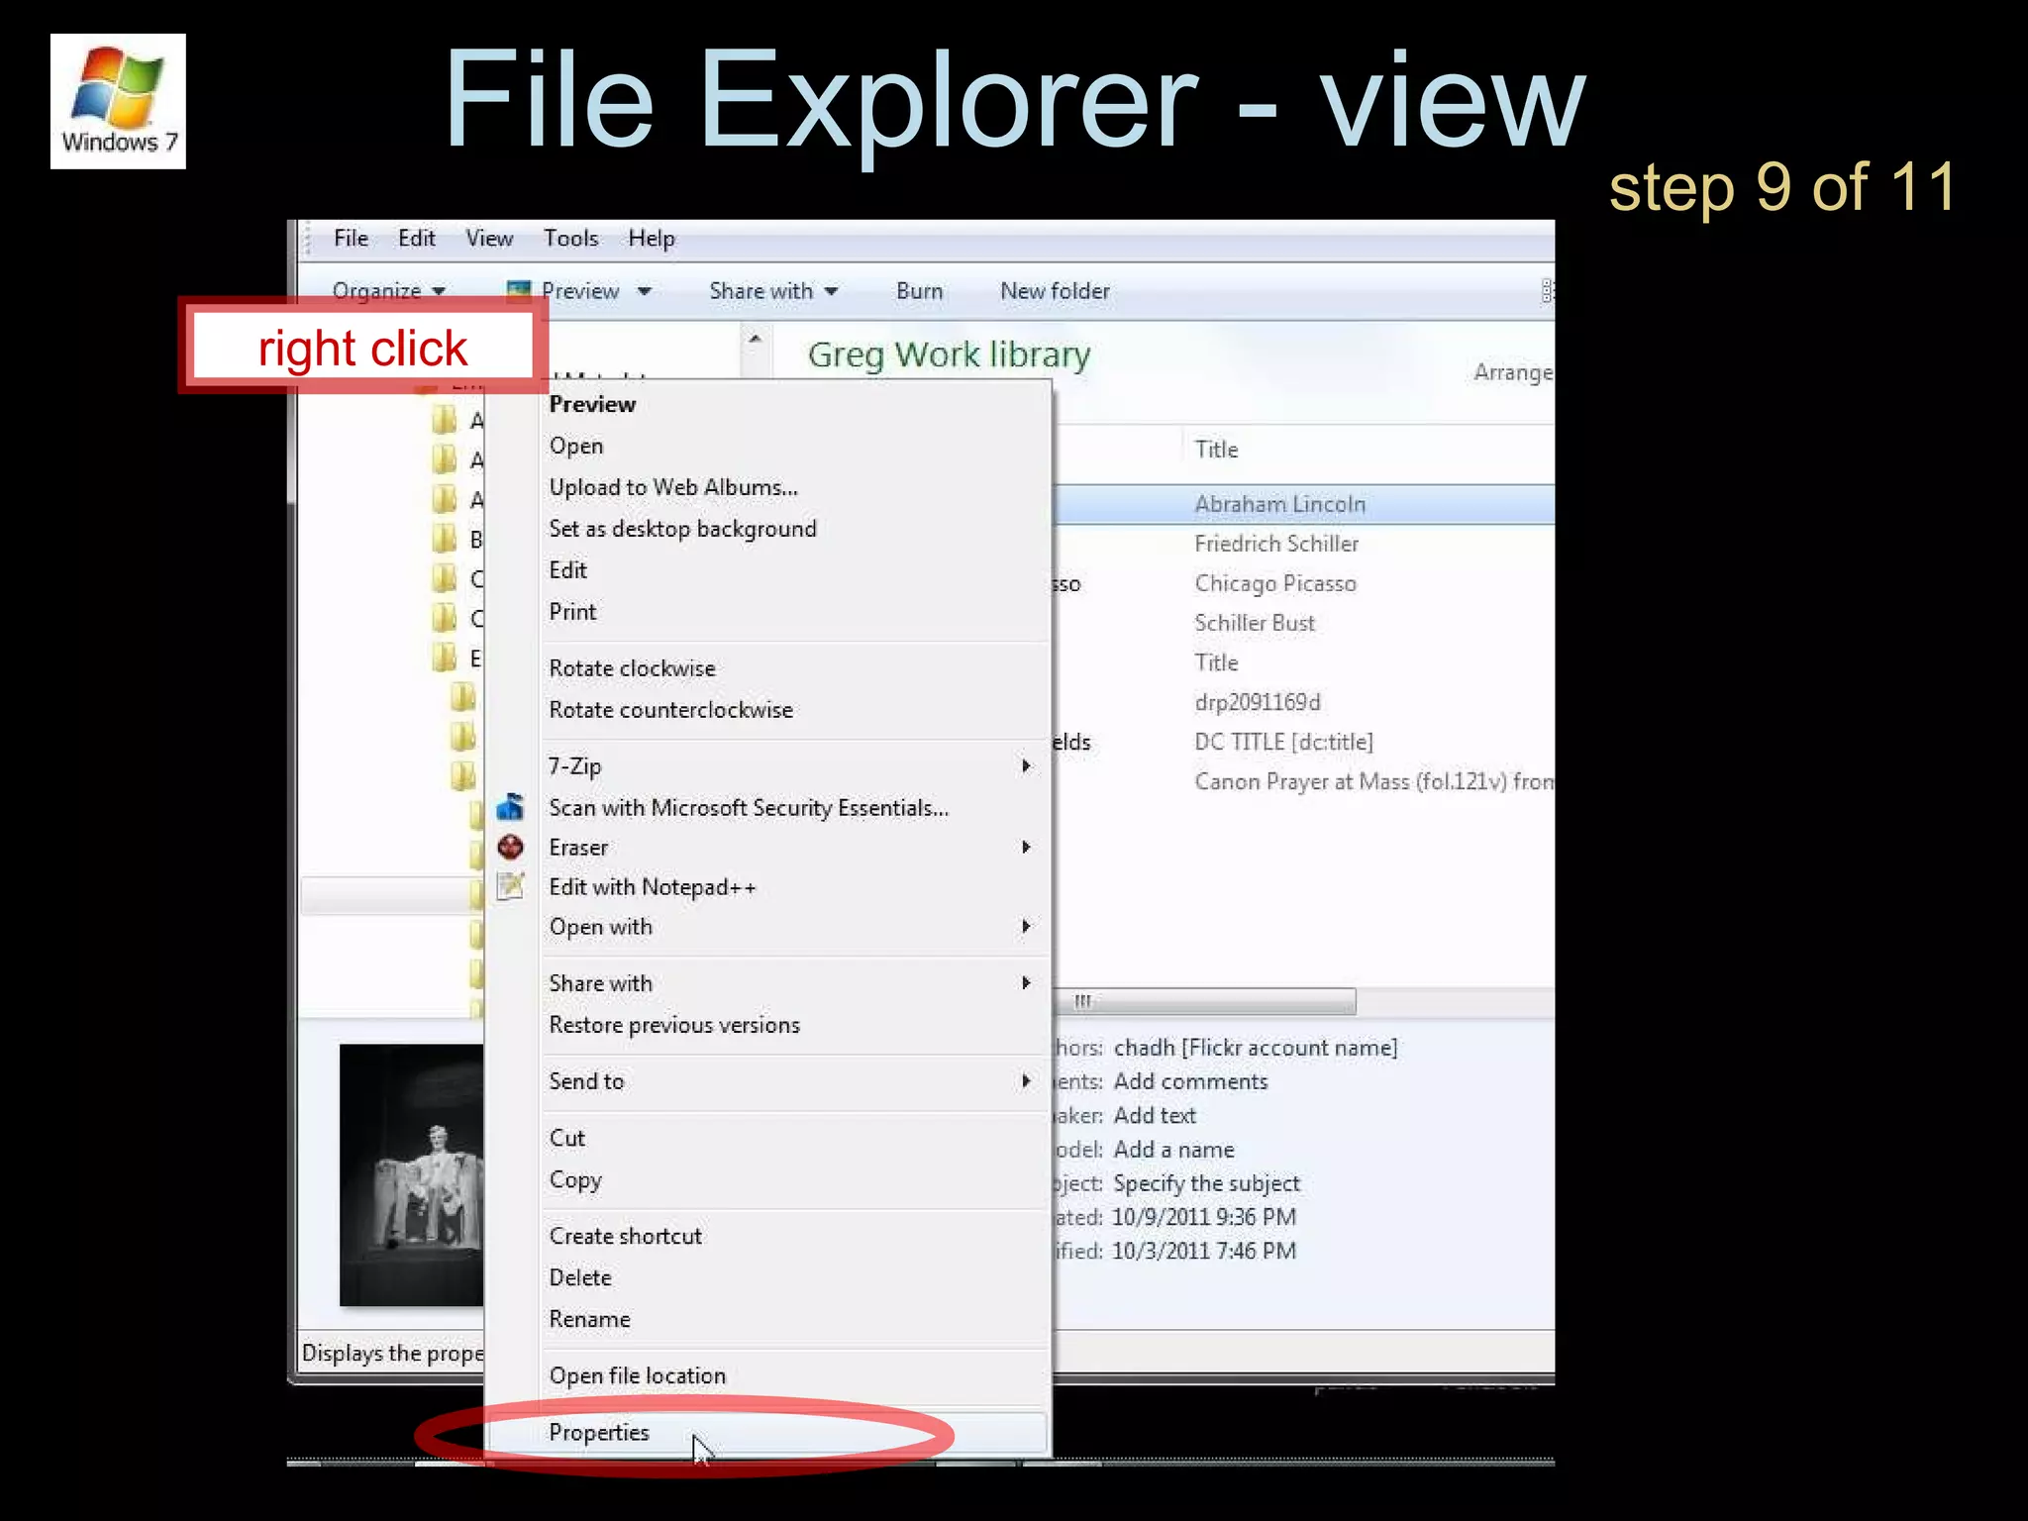The width and height of the screenshot is (2028, 1521).
Task: Expand the Send to submenu
Action: click(x=792, y=1081)
